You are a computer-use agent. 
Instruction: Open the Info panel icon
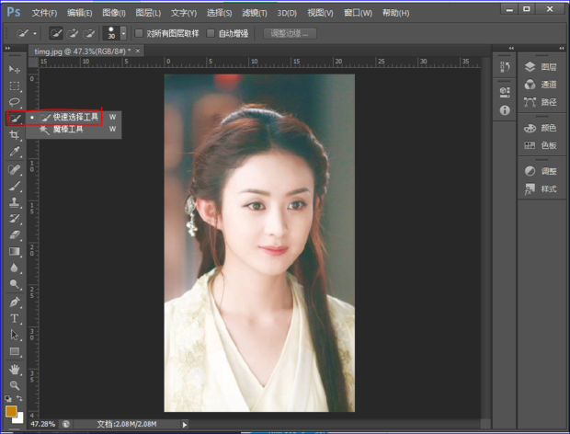[x=505, y=110]
